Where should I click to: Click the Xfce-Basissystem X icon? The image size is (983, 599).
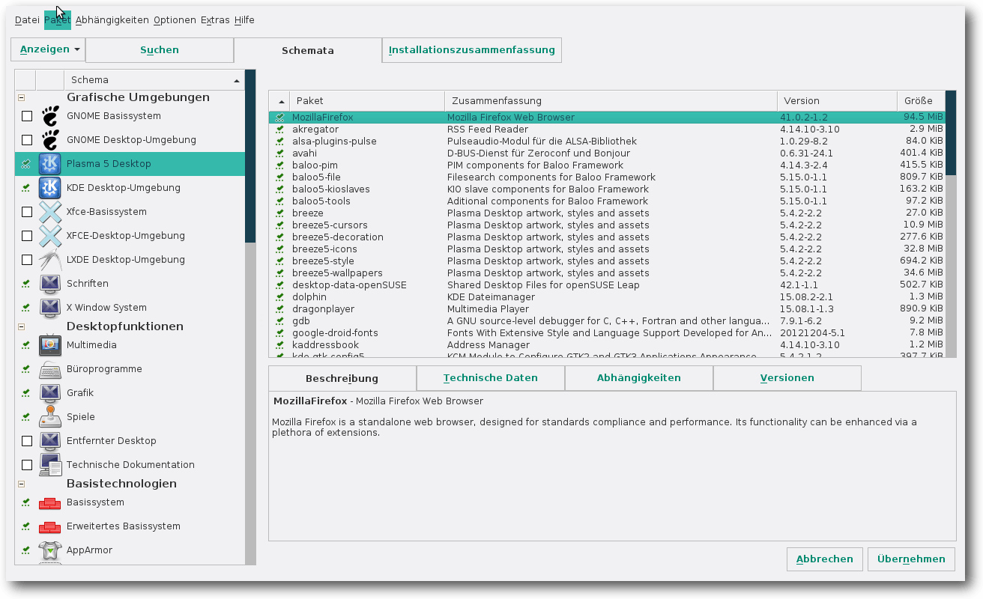[50, 212]
